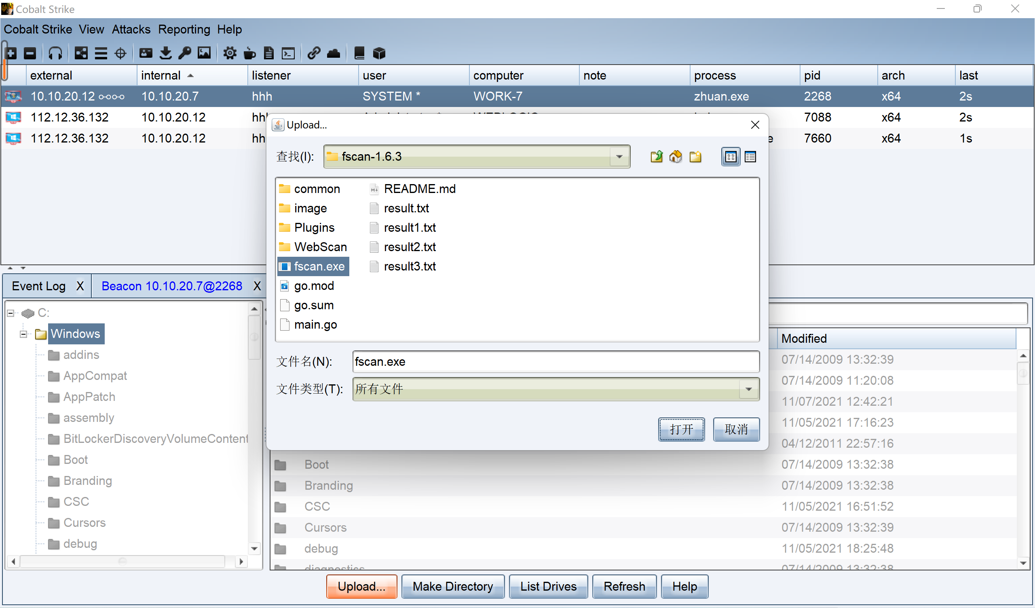Go to home folder in Upload dialog
The image size is (1035, 608).
676,157
